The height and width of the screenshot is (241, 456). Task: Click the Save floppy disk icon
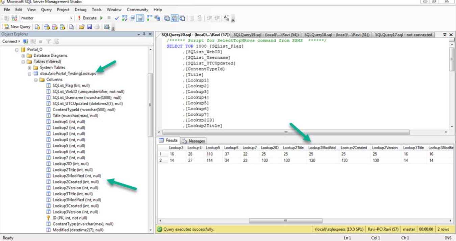[x=90, y=27]
